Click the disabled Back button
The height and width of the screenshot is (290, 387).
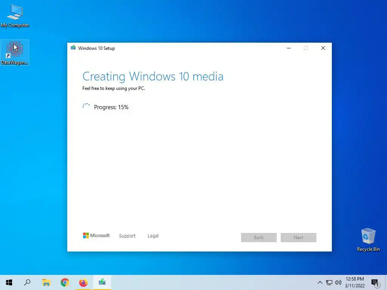click(x=259, y=238)
